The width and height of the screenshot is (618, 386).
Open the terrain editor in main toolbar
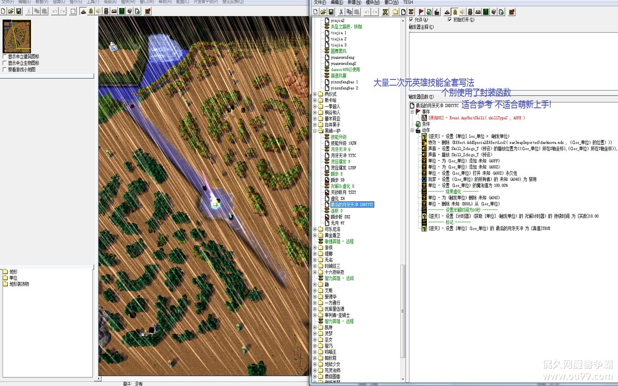click(x=83, y=11)
